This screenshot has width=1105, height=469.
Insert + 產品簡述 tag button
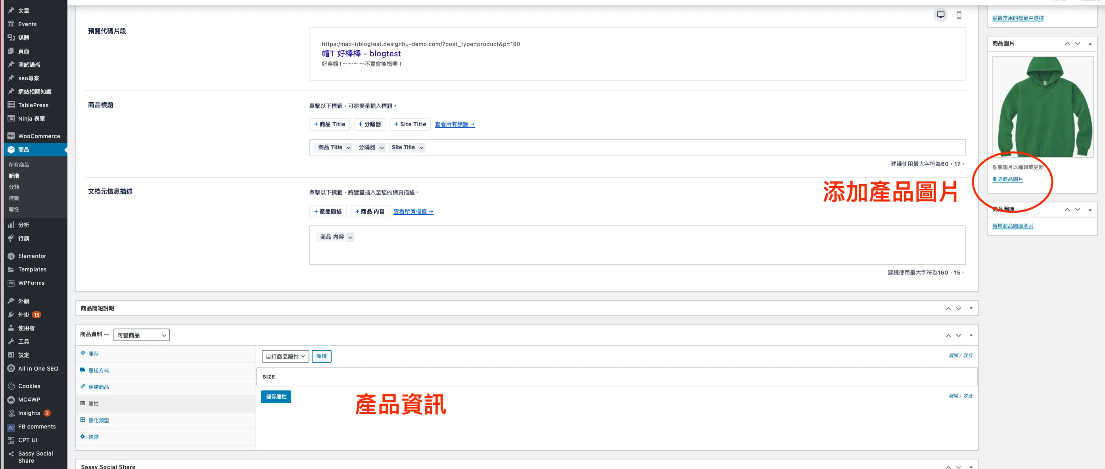click(x=327, y=211)
